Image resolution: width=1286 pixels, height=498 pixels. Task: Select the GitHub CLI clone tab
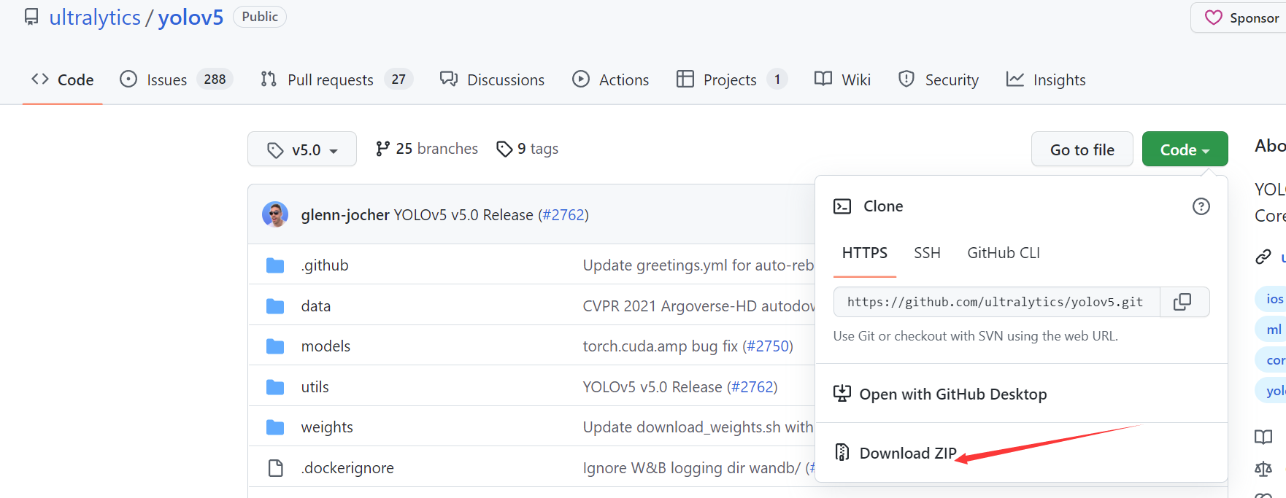[x=1004, y=253]
